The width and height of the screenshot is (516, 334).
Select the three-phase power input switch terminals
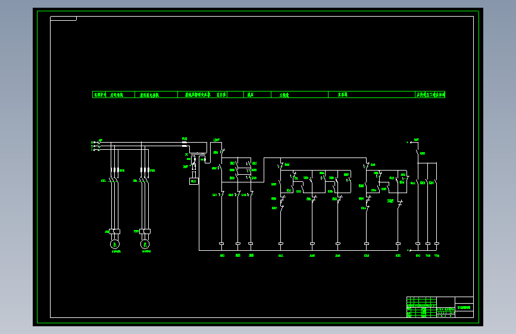[x=96, y=146]
